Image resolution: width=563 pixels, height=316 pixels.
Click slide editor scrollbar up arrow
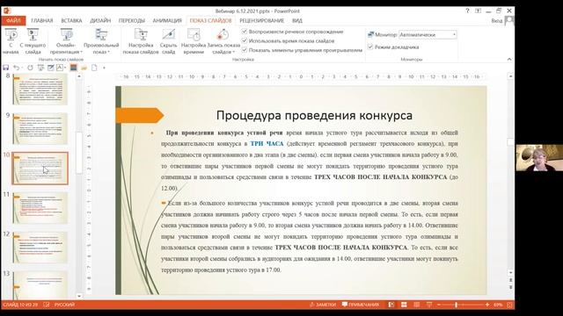click(x=510, y=76)
